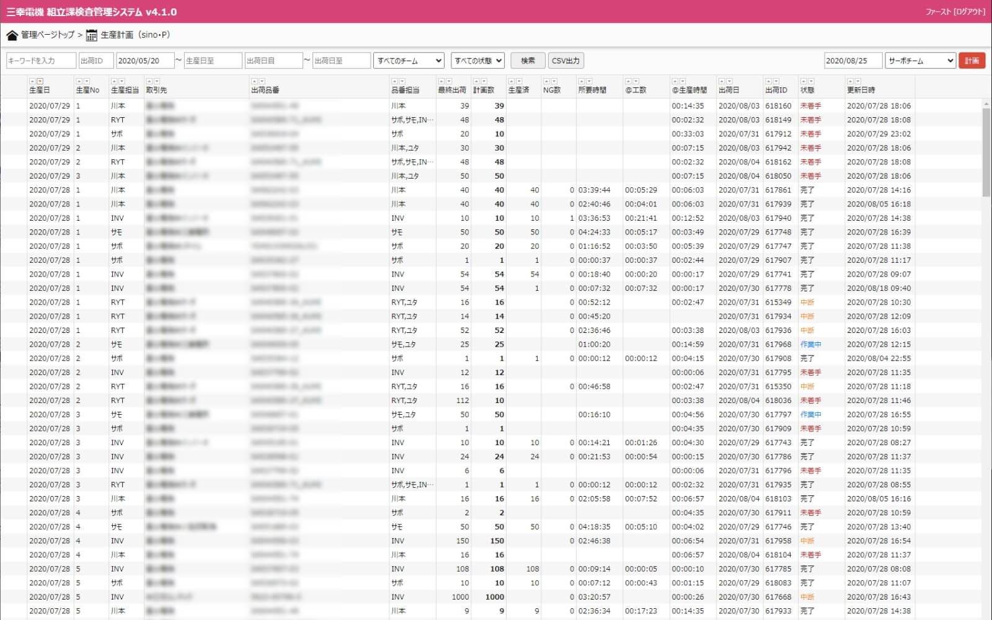Sort NG数 column descending
The height and width of the screenshot is (620, 992).
point(554,81)
